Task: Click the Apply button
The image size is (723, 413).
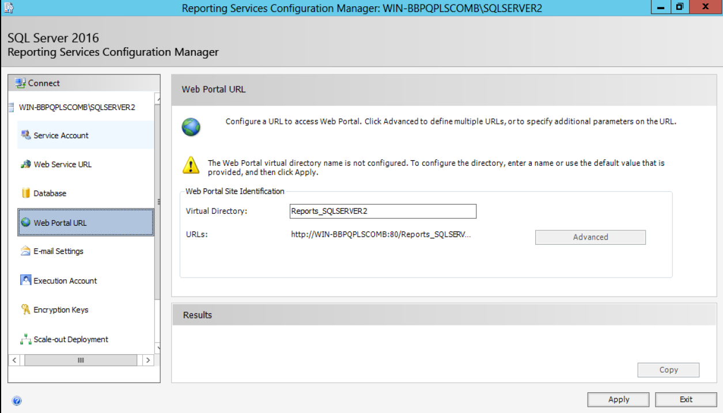Action: (x=618, y=399)
